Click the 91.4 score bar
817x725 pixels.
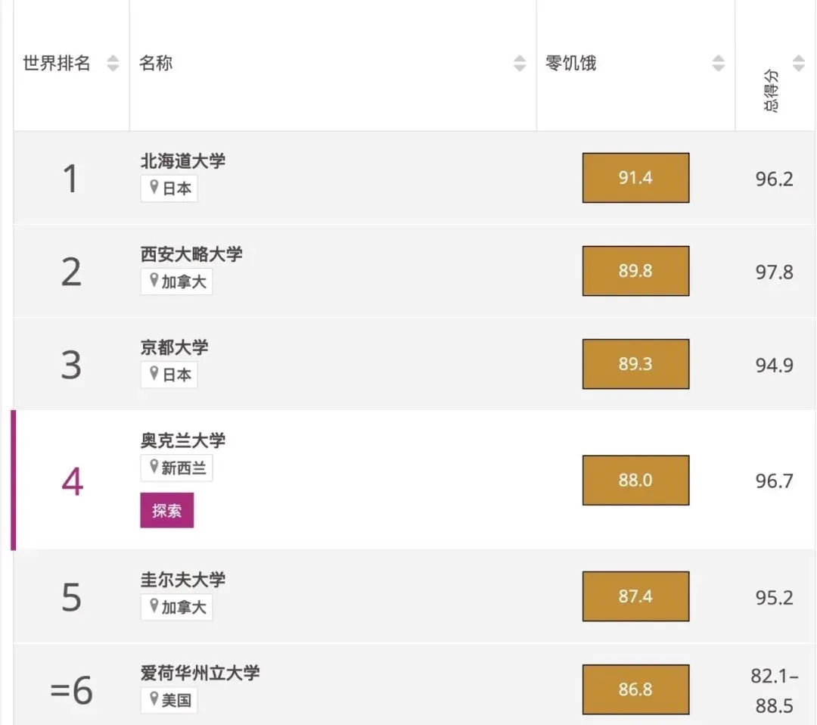[635, 178]
